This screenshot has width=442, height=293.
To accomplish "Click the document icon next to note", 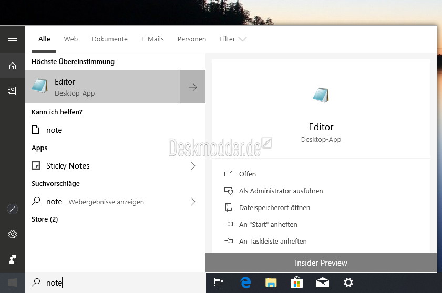I will click(36, 130).
